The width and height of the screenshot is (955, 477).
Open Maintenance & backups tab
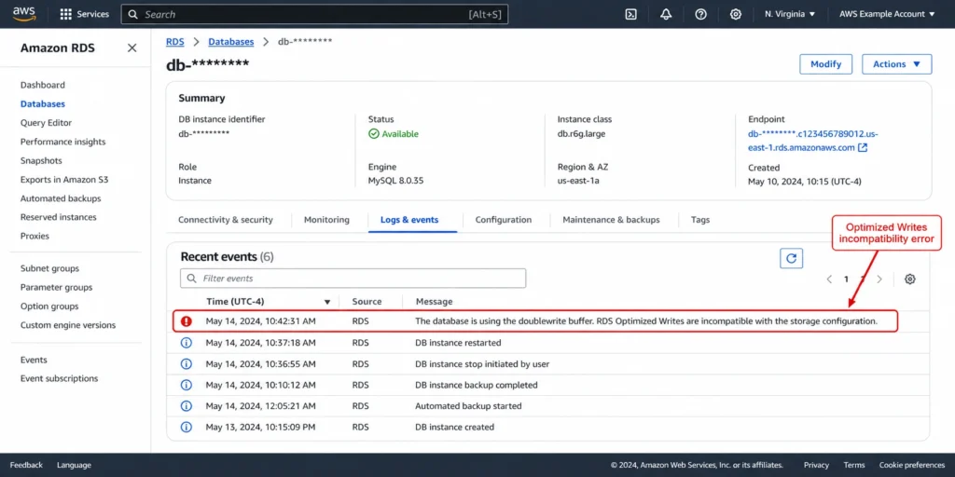coord(611,220)
